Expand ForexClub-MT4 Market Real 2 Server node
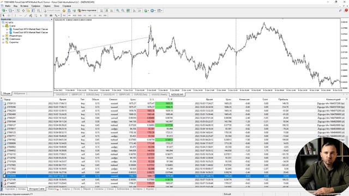This screenshot has width=349, height=196. (x=7, y=29)
